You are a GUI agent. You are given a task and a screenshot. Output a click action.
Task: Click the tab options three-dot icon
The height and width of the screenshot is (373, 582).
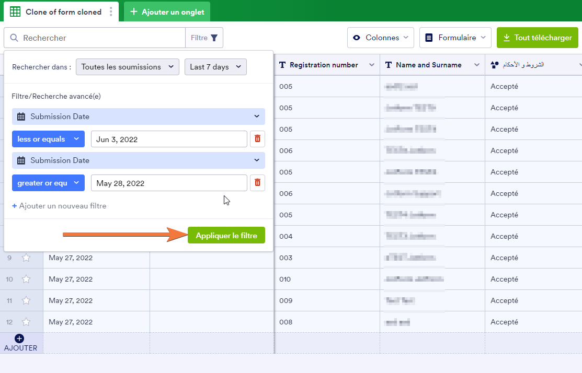click(x=111, y=11)
